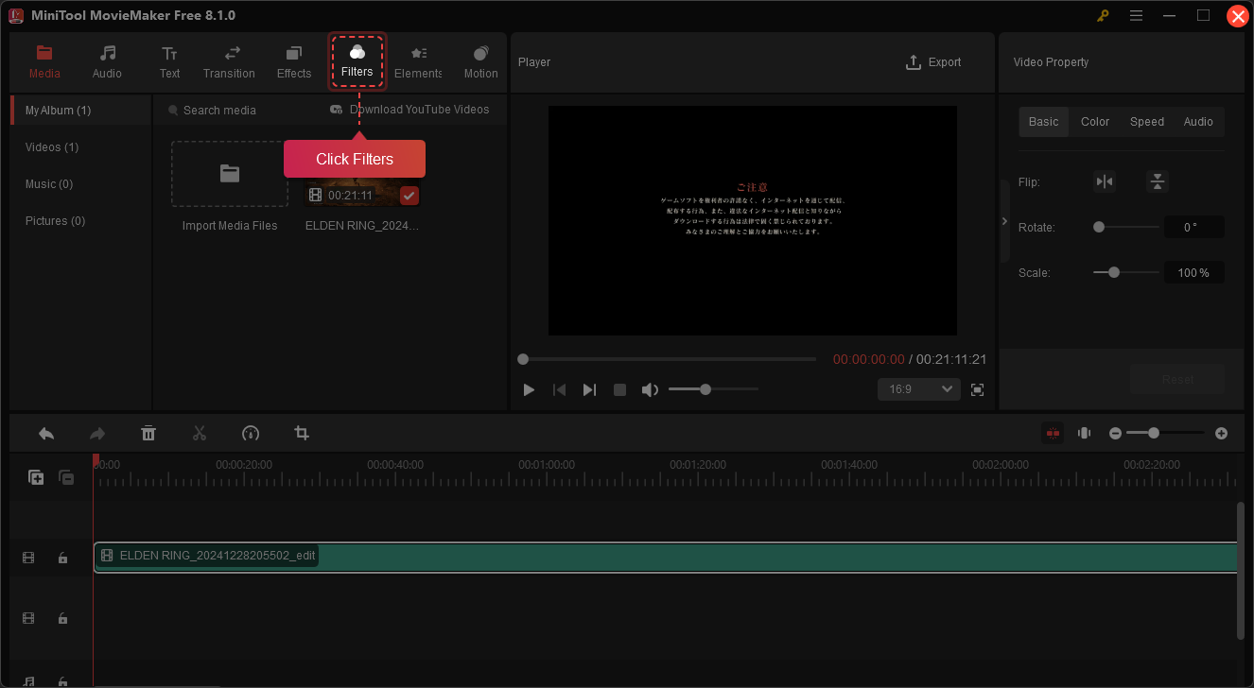Click the 00:01:00:00 timeline ruler mark
Screen dimensions: 1254x688
547,465
